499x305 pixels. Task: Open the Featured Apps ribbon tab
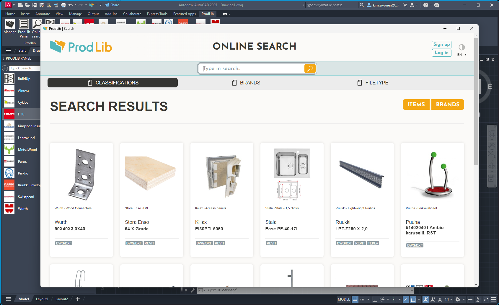[x=185, y=14]
